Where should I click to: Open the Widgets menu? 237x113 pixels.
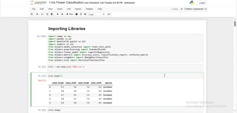(x=89, y=9)
